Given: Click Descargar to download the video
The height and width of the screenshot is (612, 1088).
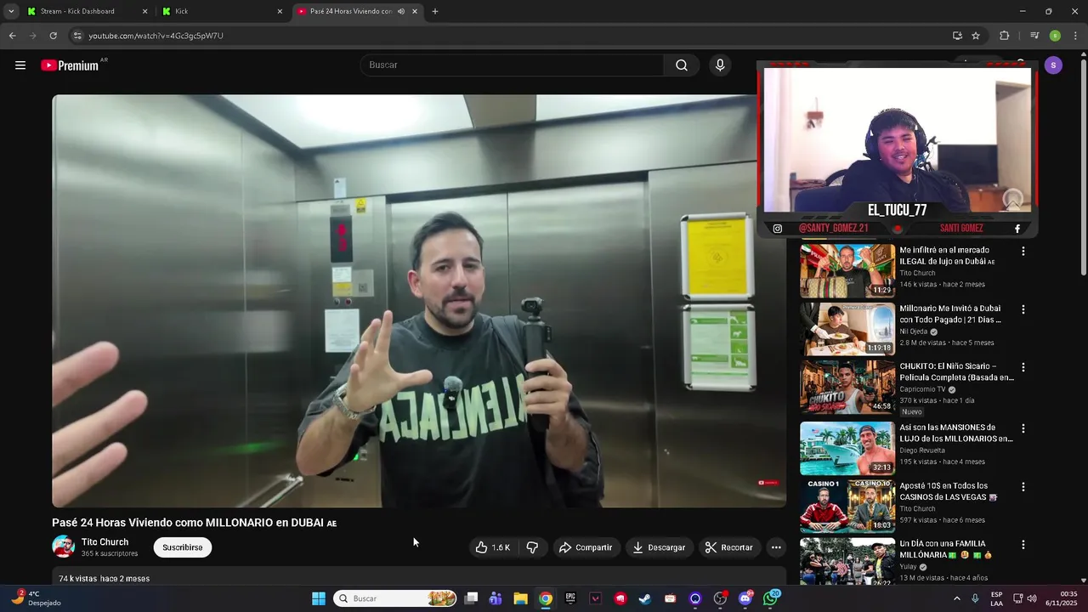Looking at the screenshot, I should (x=659, y=547).
